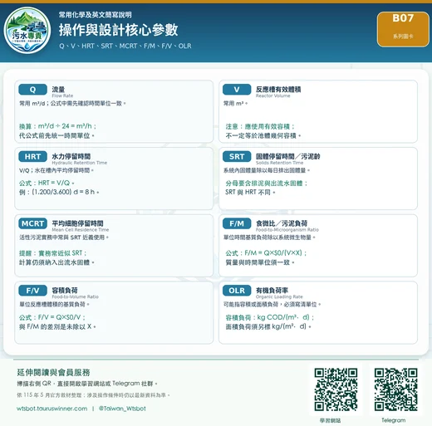Click the conversion text 'm³/d ÷ 24 = m³/h'
Image resolution: width=432 pixels, height=426 pixels.
[x=65, y=126]
